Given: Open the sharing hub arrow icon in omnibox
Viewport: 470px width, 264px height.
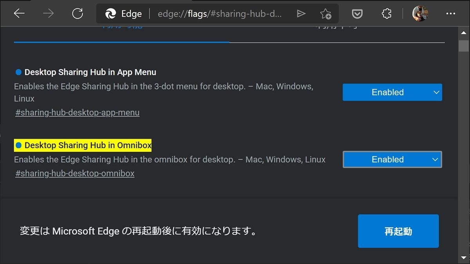Looking at the screenshot, I should coord(301,14).
